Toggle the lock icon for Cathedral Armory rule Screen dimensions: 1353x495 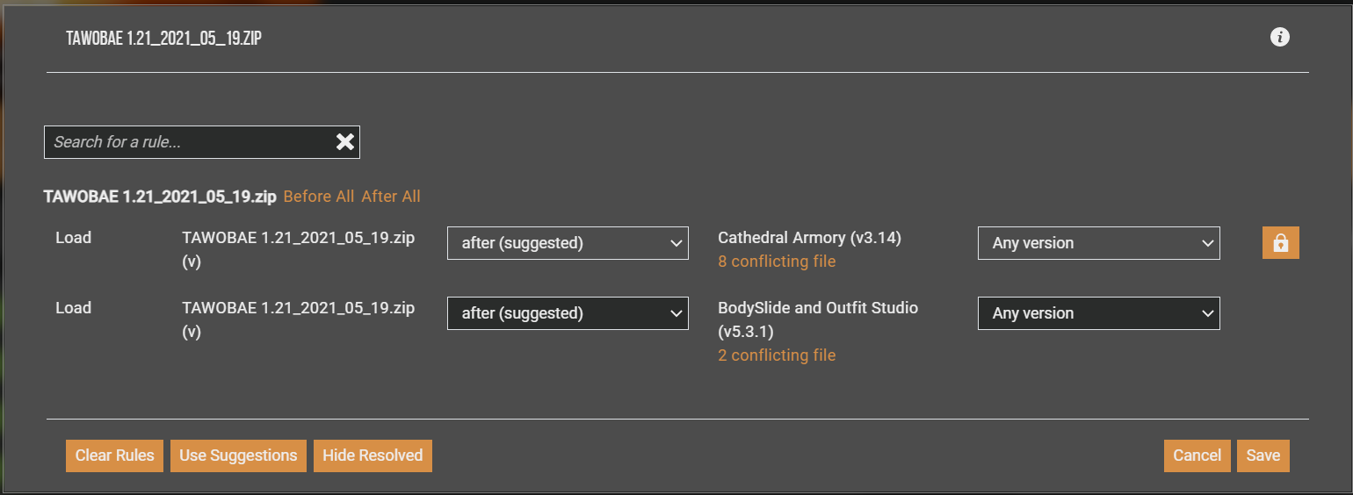pos(1281,243)
